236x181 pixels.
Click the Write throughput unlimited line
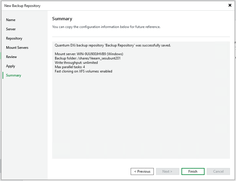[x=76, y=63]
